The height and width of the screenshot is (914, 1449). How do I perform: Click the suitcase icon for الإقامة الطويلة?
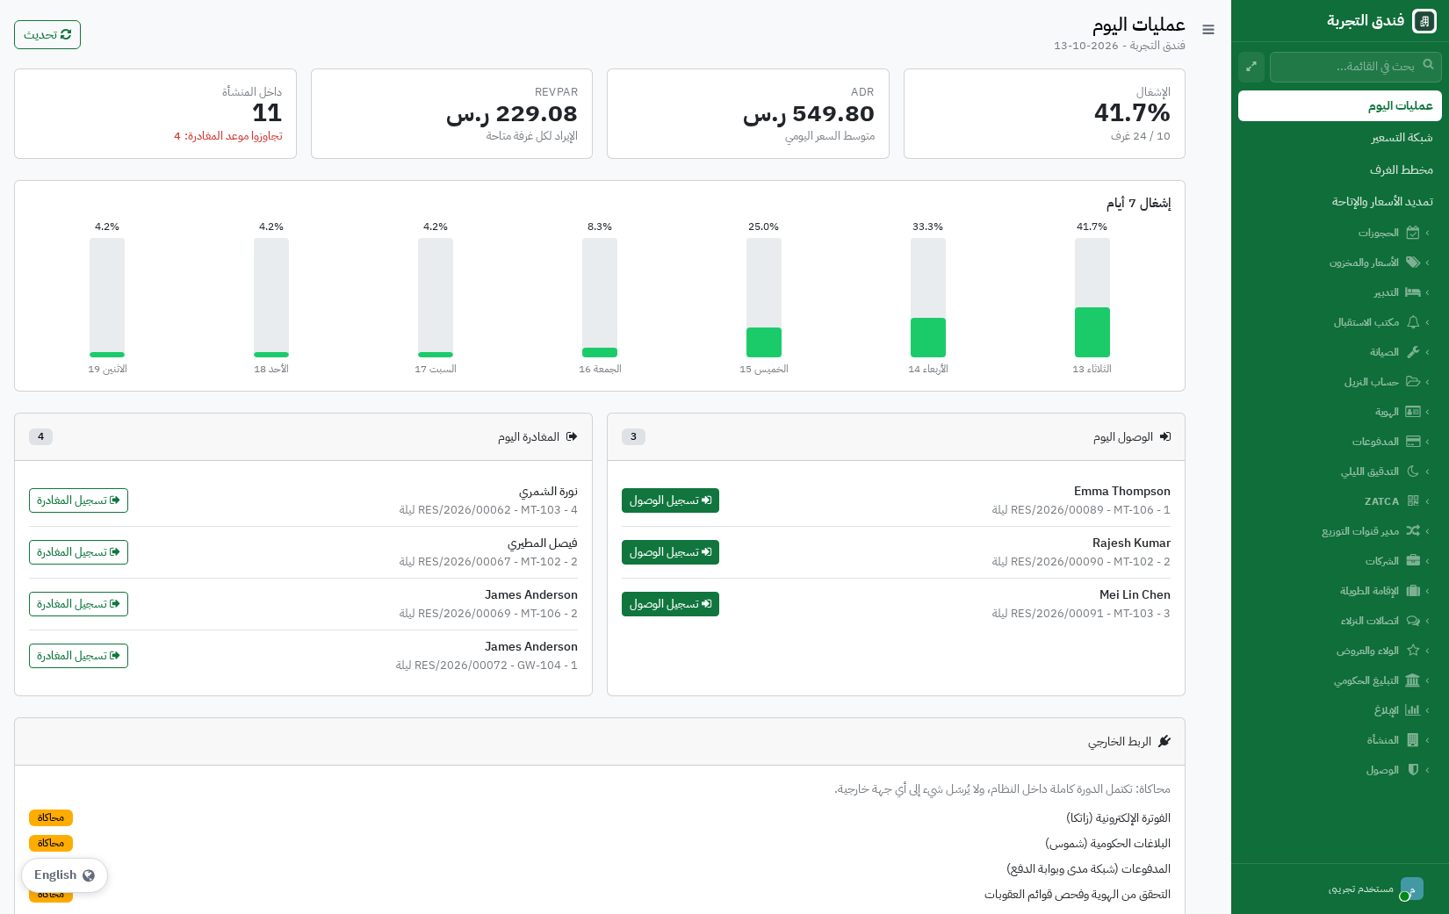tap(1413, 591)
